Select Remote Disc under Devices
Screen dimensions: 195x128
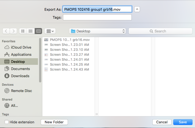tap(19, 91)
